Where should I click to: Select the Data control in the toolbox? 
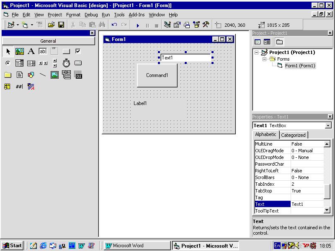(67, 75)
